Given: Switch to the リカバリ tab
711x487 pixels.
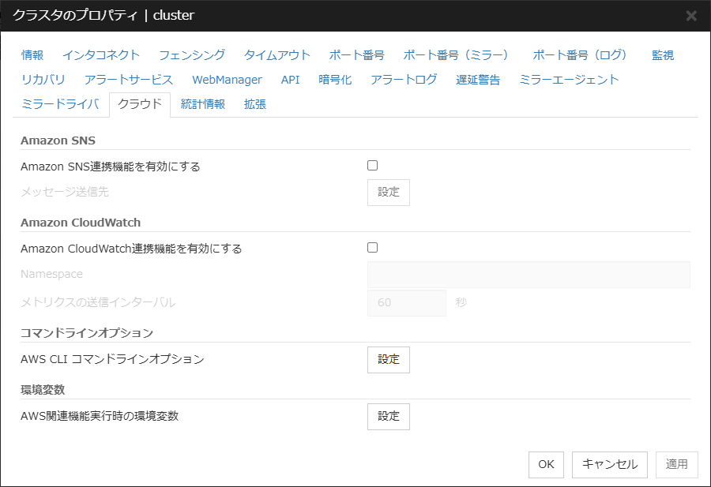Looking at the screenshot, I should coord(43,80).
